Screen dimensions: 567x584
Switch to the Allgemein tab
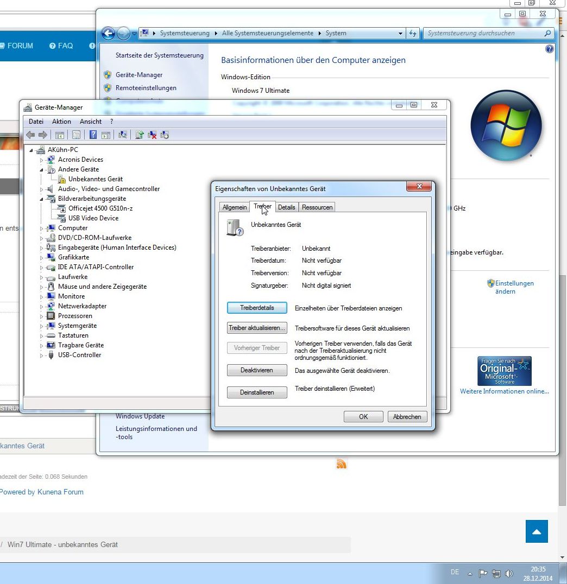click(235, 207)
